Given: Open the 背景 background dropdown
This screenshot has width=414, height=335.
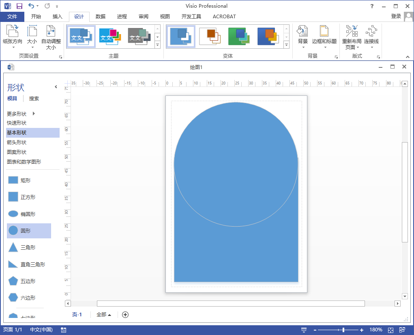Looking at the screenshot, I should [x=302, y=37].
